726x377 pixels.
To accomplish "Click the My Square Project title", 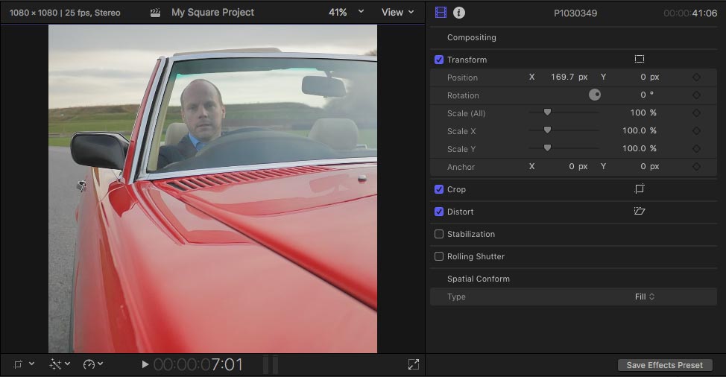I will tap(212, 13).
